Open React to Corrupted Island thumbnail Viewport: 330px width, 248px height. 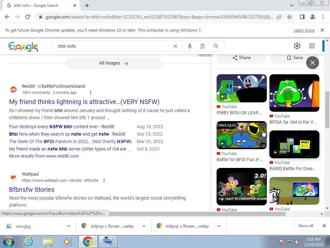pos(241,187)
